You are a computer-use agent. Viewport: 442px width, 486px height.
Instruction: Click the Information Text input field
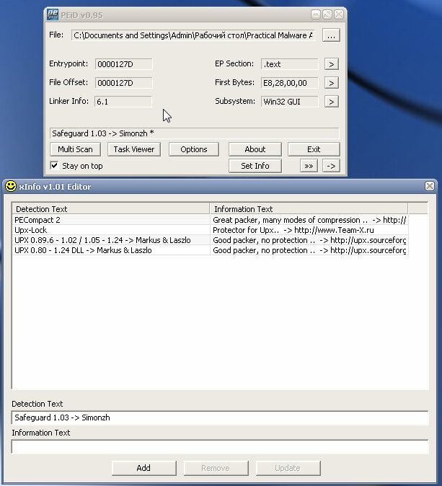click(x=220, y=446)
